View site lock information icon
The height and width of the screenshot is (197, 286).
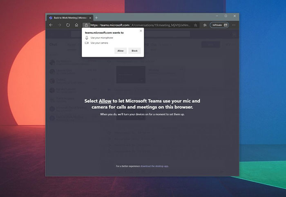click(x=86, y=25)
